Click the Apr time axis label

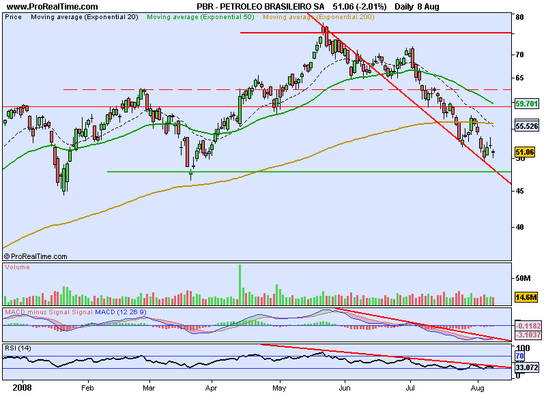tap(211, 388)
